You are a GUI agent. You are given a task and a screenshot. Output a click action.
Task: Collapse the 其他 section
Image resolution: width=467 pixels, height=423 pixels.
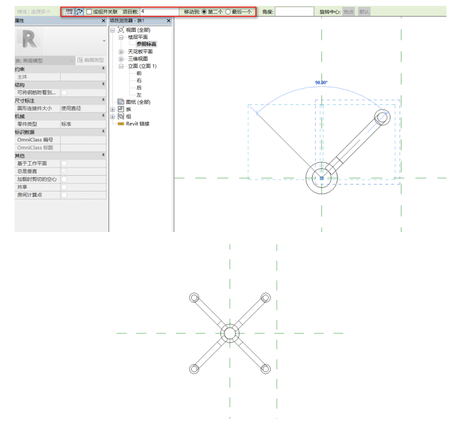pyautogui.click(x=103, y=155)
